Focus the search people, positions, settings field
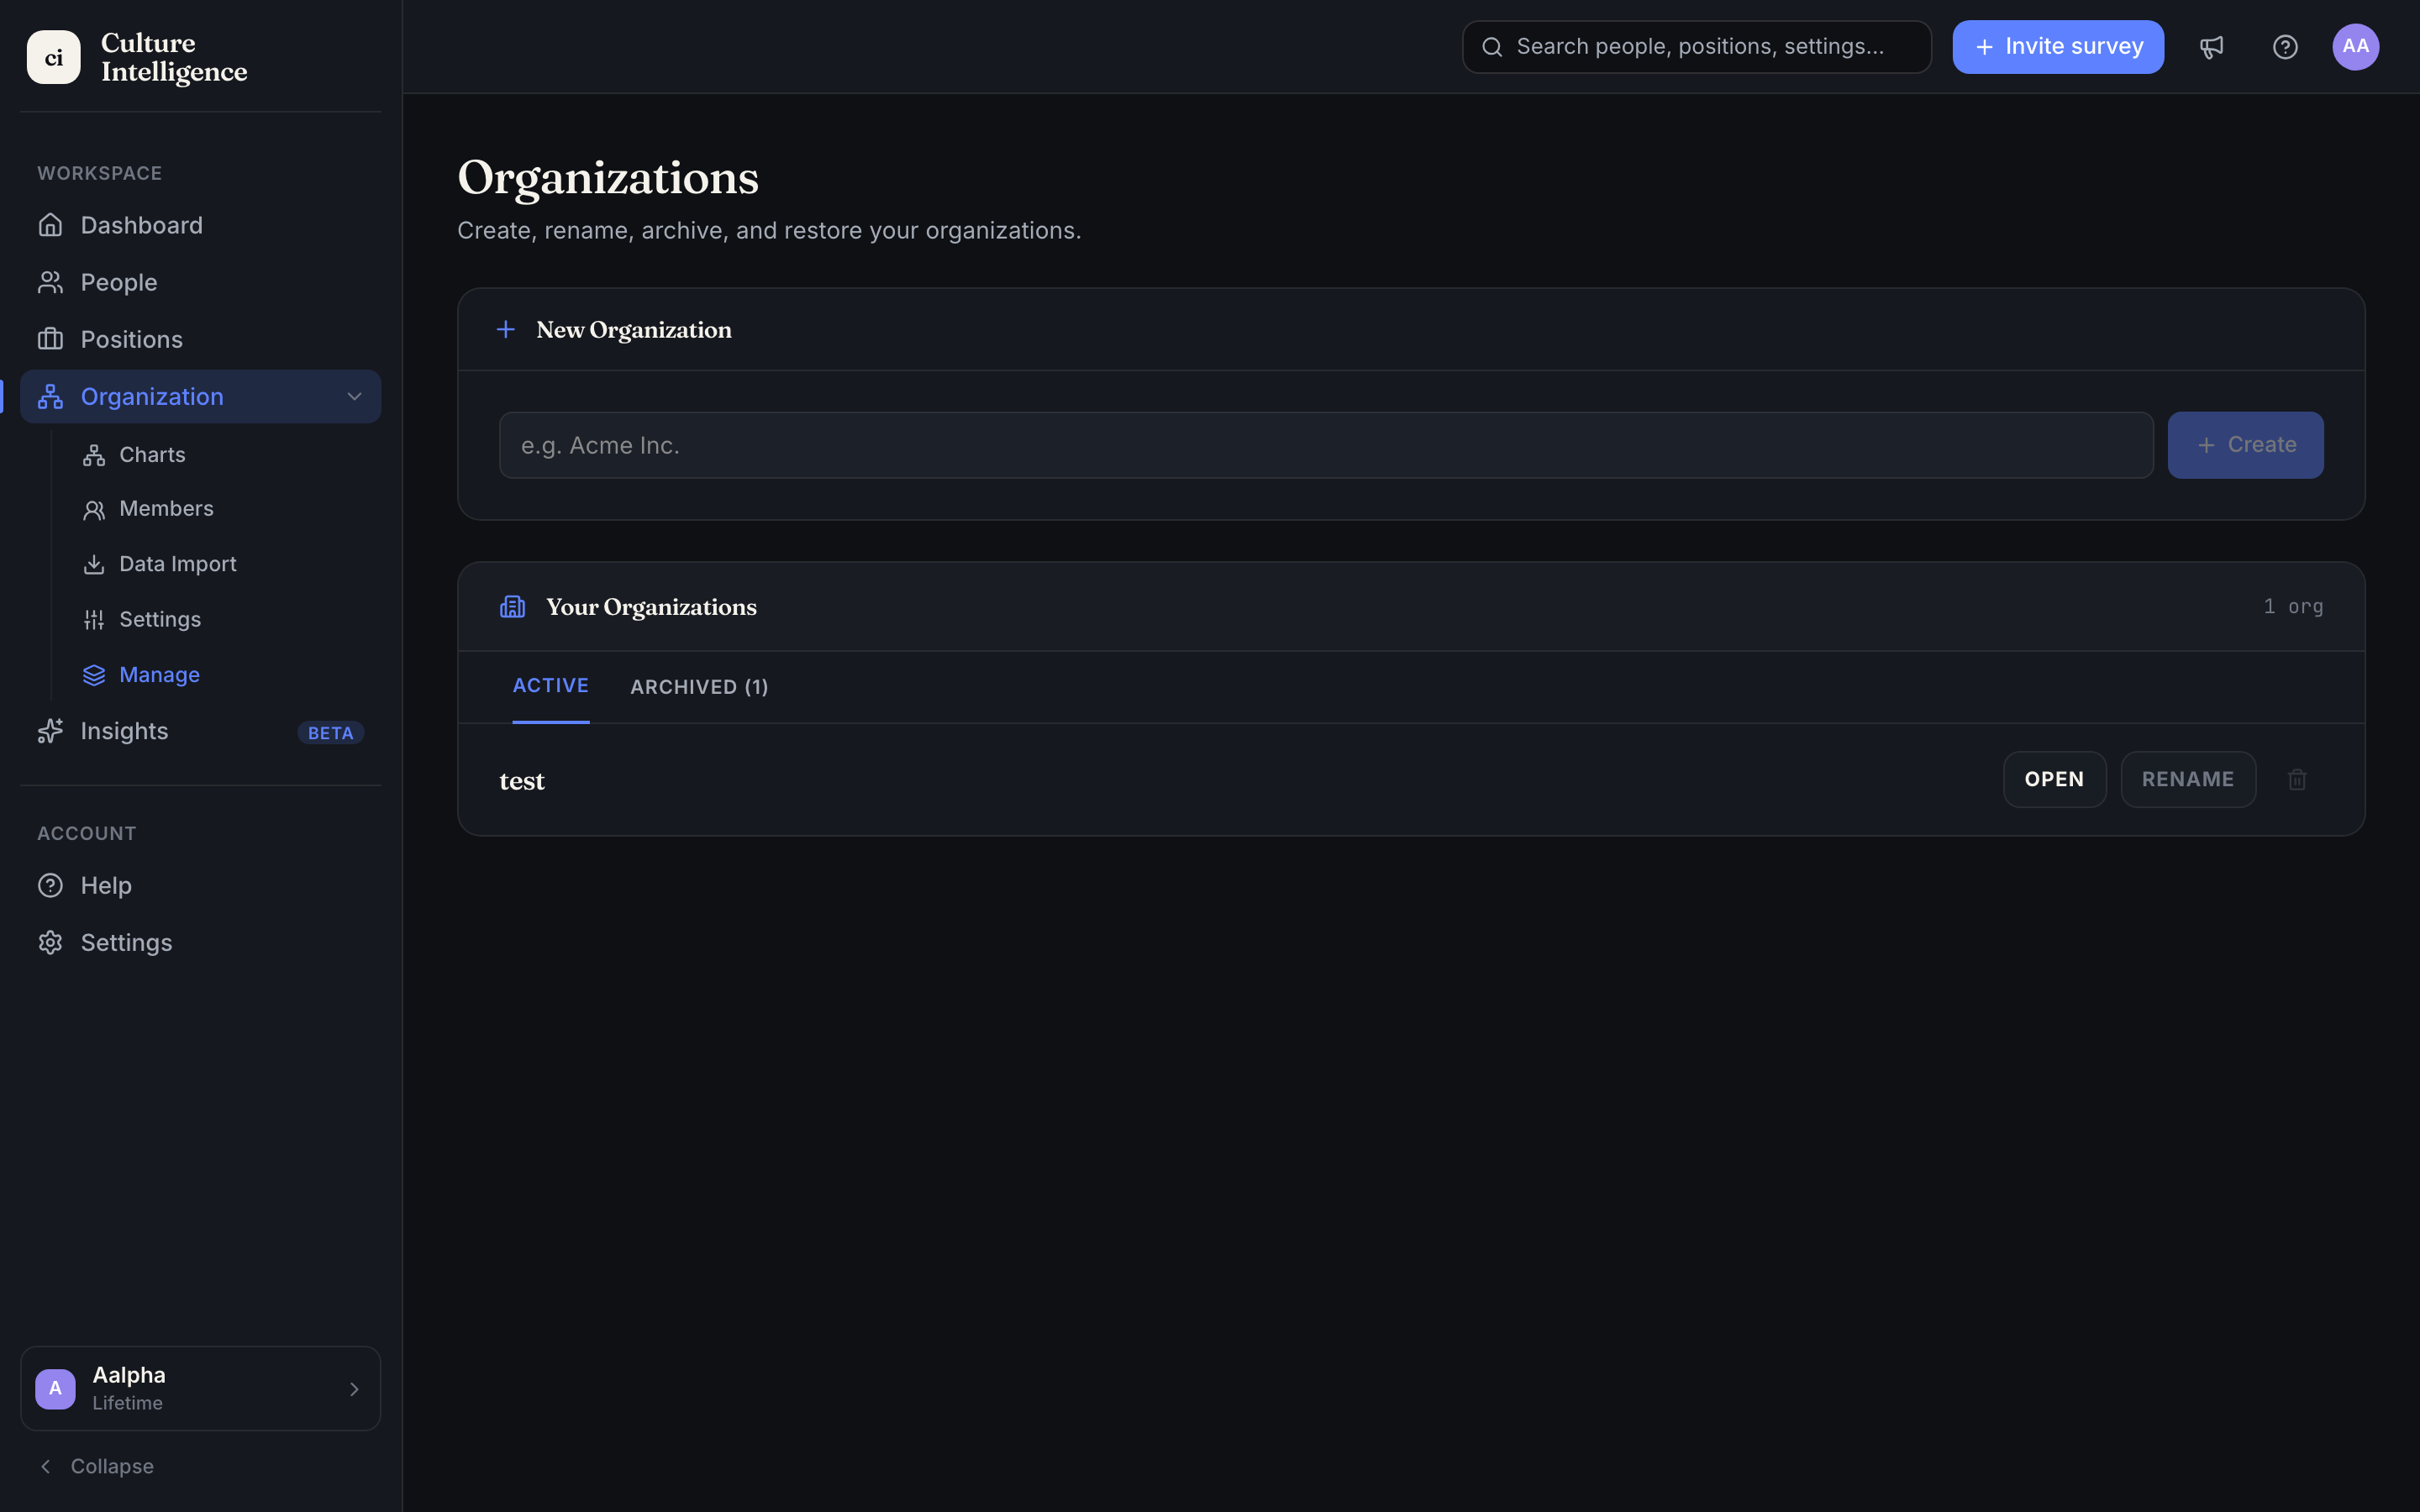 pyautogui.click(x=1697, y=47)
